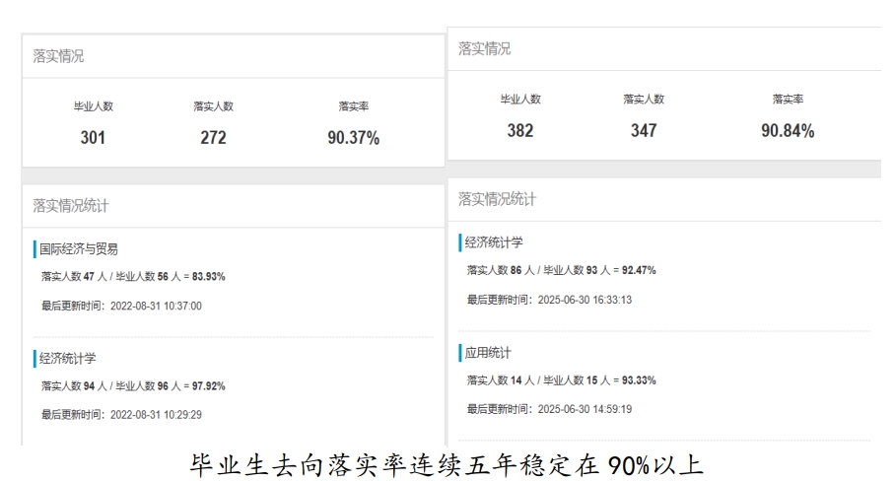Click the 国际经济与贸易 major heading

point(79,249)
